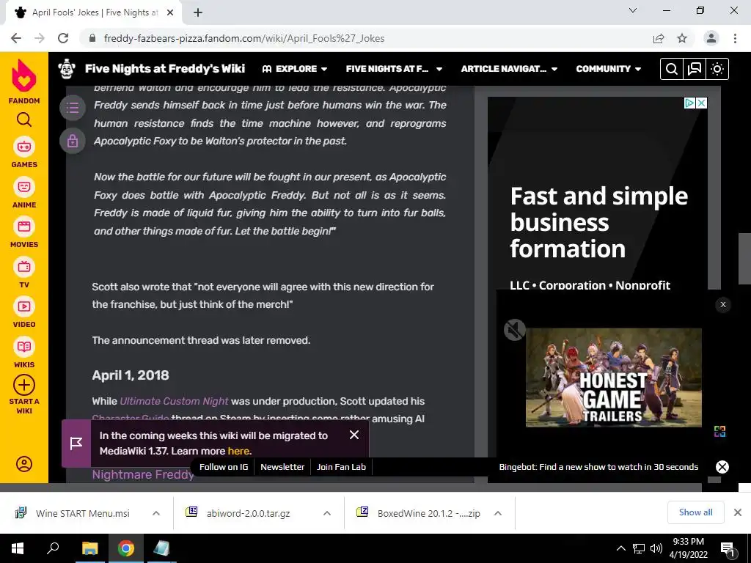Open the TV section icon

coord(24,267)
